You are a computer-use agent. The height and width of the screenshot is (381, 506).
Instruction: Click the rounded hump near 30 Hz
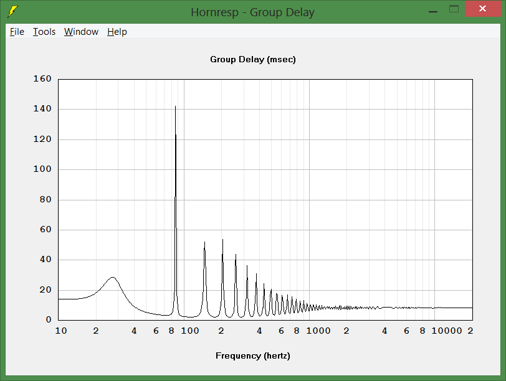[112, 278]
